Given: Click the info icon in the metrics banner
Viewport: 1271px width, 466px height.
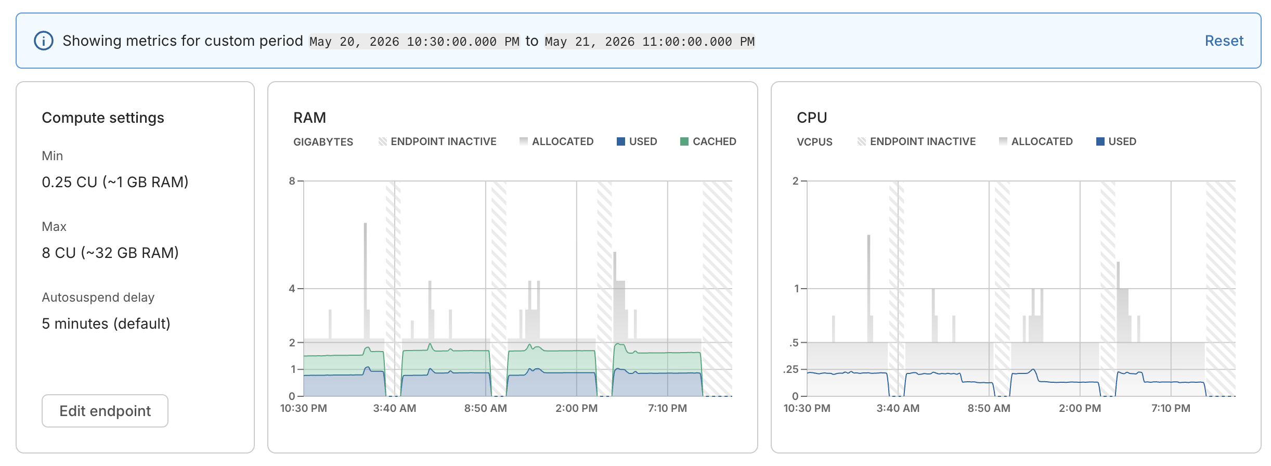Looking at the screenshot, I should (44, 41).
